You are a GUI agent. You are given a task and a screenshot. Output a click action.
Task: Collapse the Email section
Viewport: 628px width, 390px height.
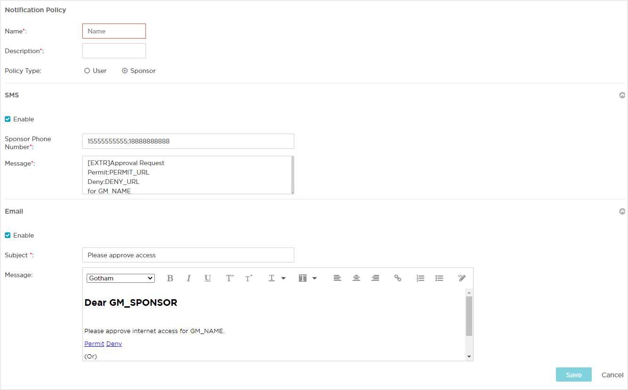click(622, 211)
